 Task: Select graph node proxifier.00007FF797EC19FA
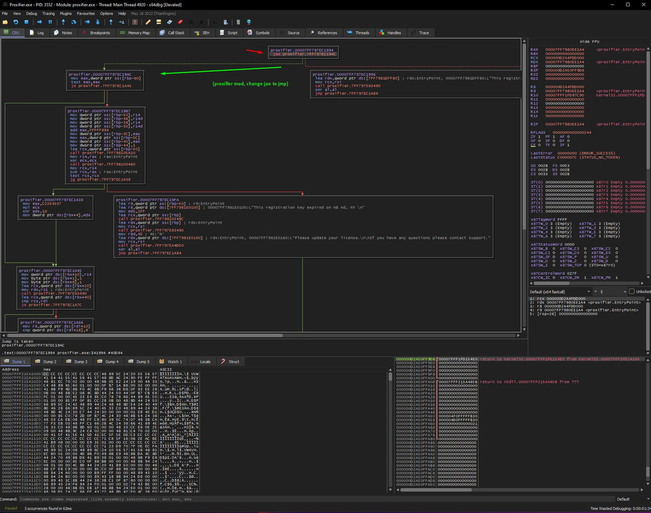pyautogui.click(x=303, y=227)
